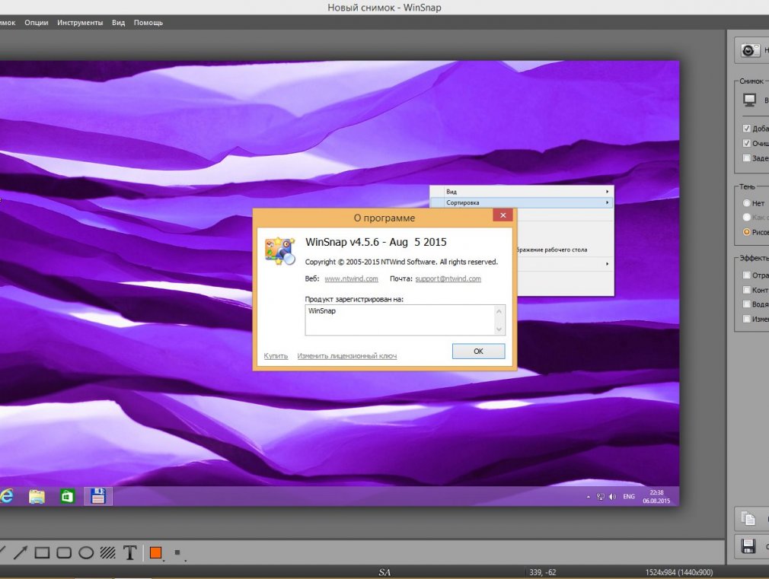
Task: Enable the 'Изме' effect checkbox
Action: (x=746, y=319)
